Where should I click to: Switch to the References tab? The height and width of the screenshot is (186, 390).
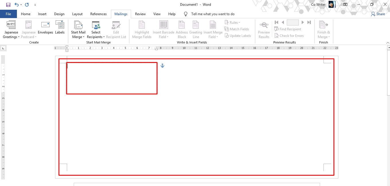pyautogui.click(x=98, y=14)
